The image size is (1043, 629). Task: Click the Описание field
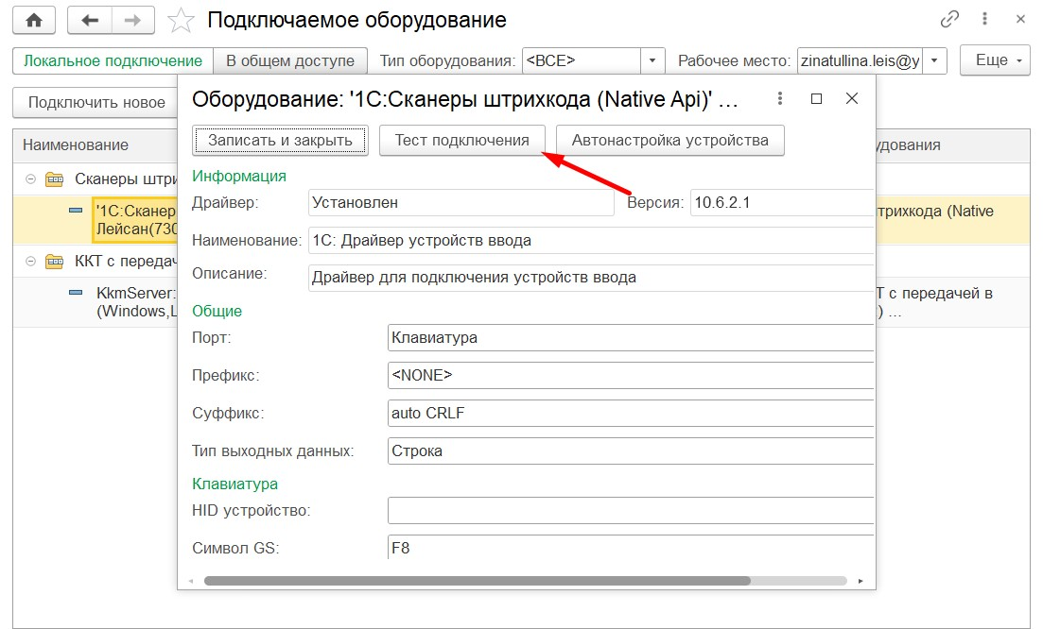click(x=591, y=278)
